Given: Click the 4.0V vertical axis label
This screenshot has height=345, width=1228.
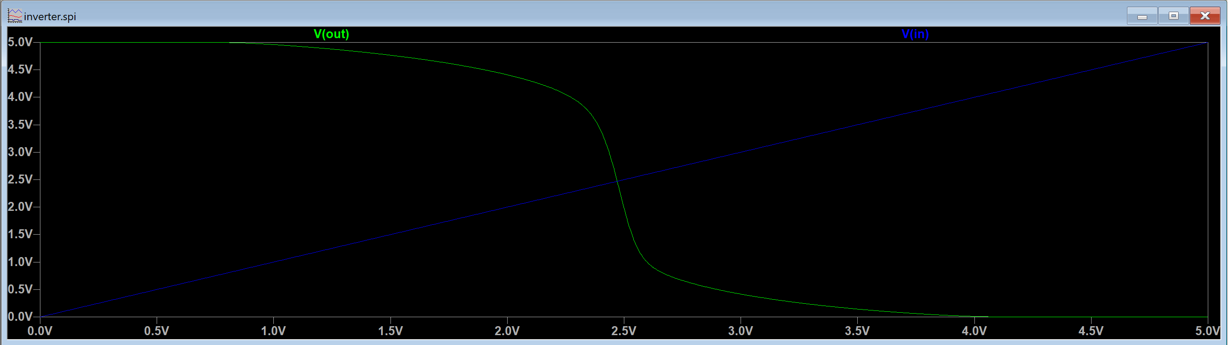Looking at the screenshot, I should point(20,97).
